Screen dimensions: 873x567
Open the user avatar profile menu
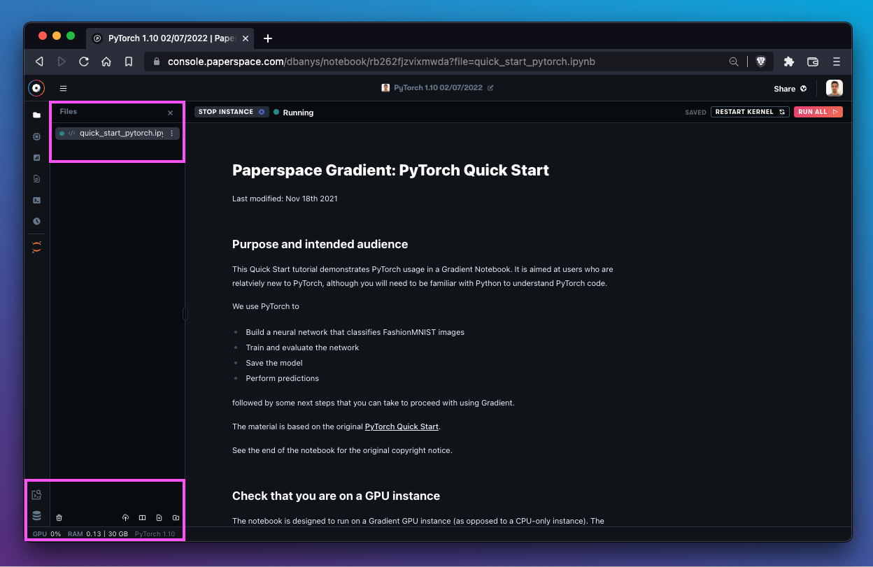click(834, 88)
